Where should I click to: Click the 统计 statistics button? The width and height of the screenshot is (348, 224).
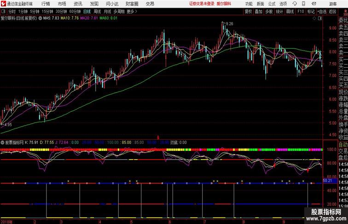pos(279,11)
